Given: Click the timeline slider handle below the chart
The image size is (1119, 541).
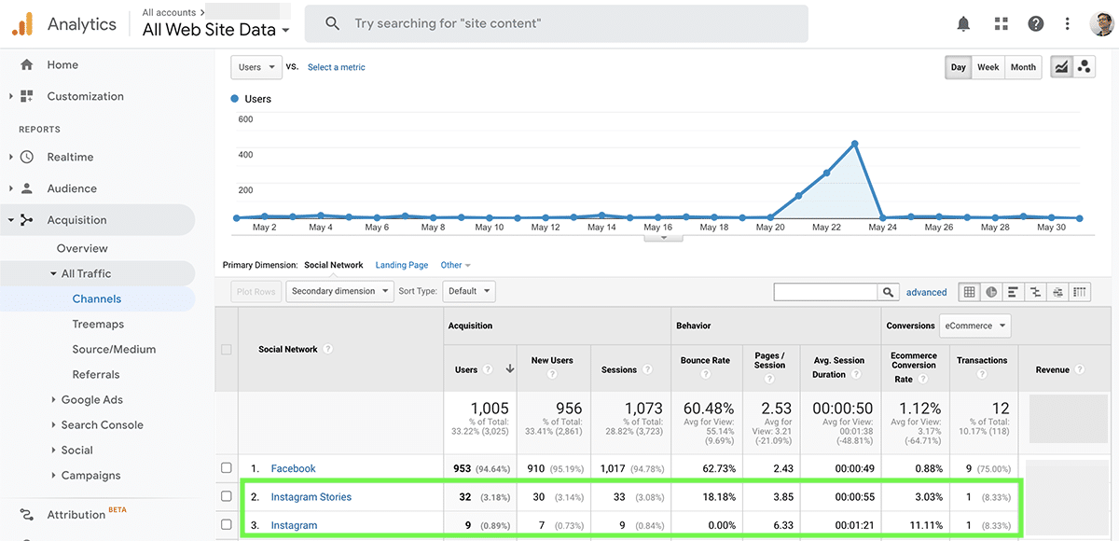Looking at the screenshot, I should (663, 239).
